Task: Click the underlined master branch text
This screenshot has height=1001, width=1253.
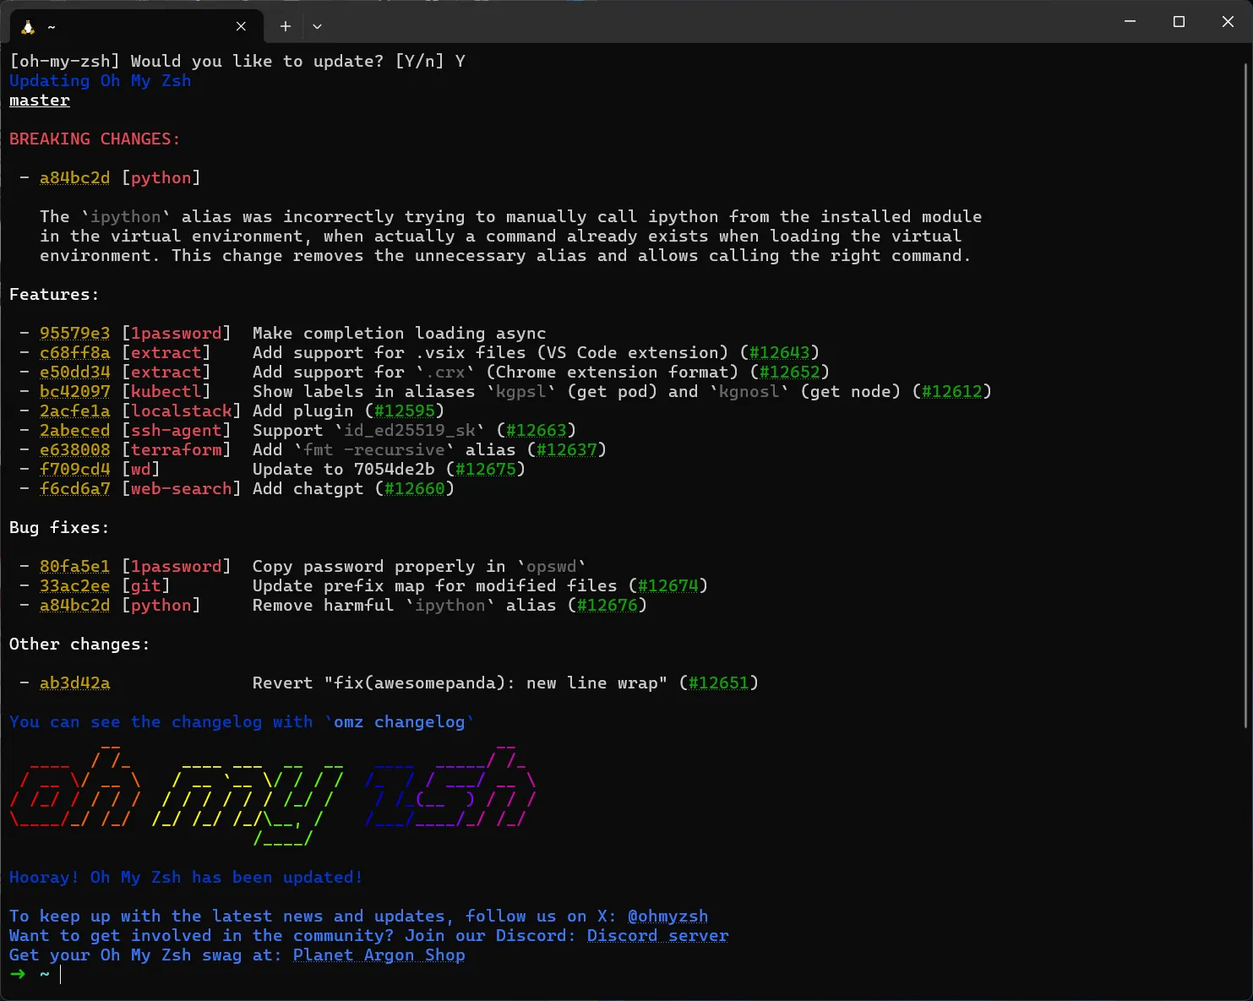Action: pyautogui.click(x=40, y=100)
